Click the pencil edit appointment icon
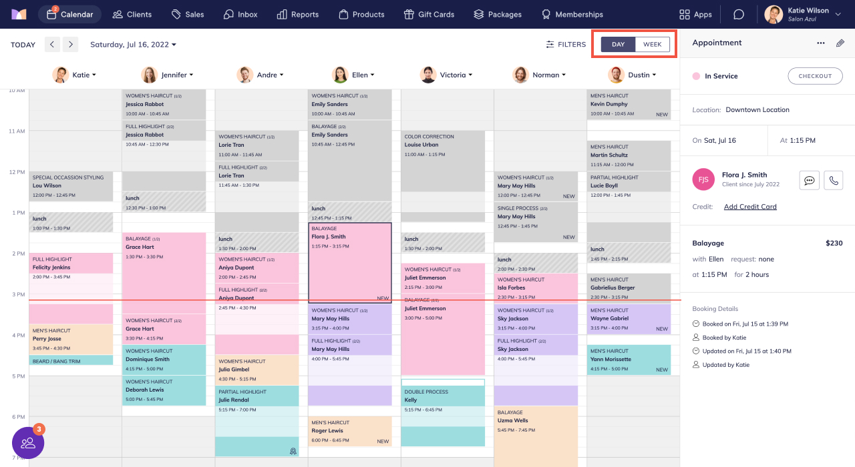Image resolution: width=855 pixels, height=467 pixels. tap(840, 43)
